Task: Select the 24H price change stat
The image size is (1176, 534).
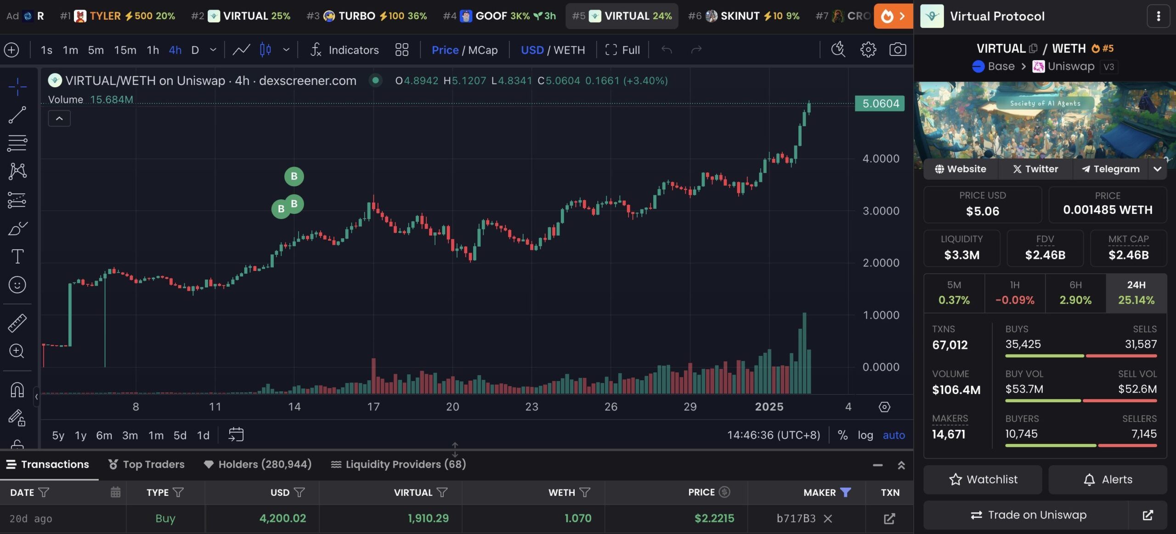Action: pyautogui.click(x=1136, y=293)
